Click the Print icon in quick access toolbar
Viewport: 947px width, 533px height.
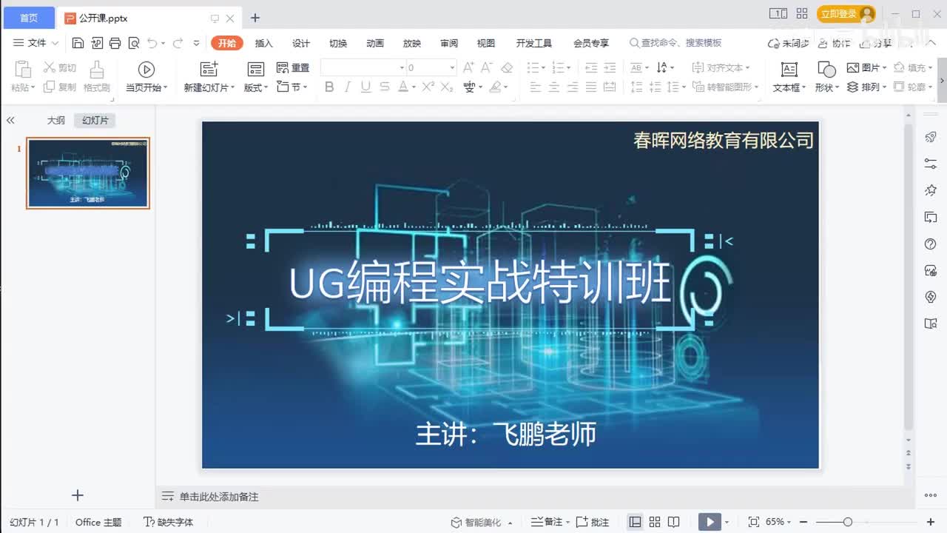tap(115, 43)
